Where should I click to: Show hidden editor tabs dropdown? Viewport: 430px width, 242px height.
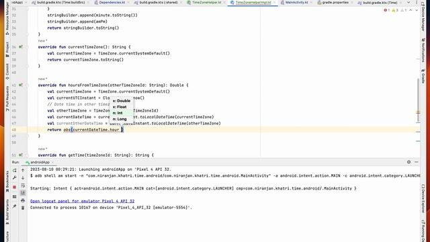pos(408,3)
